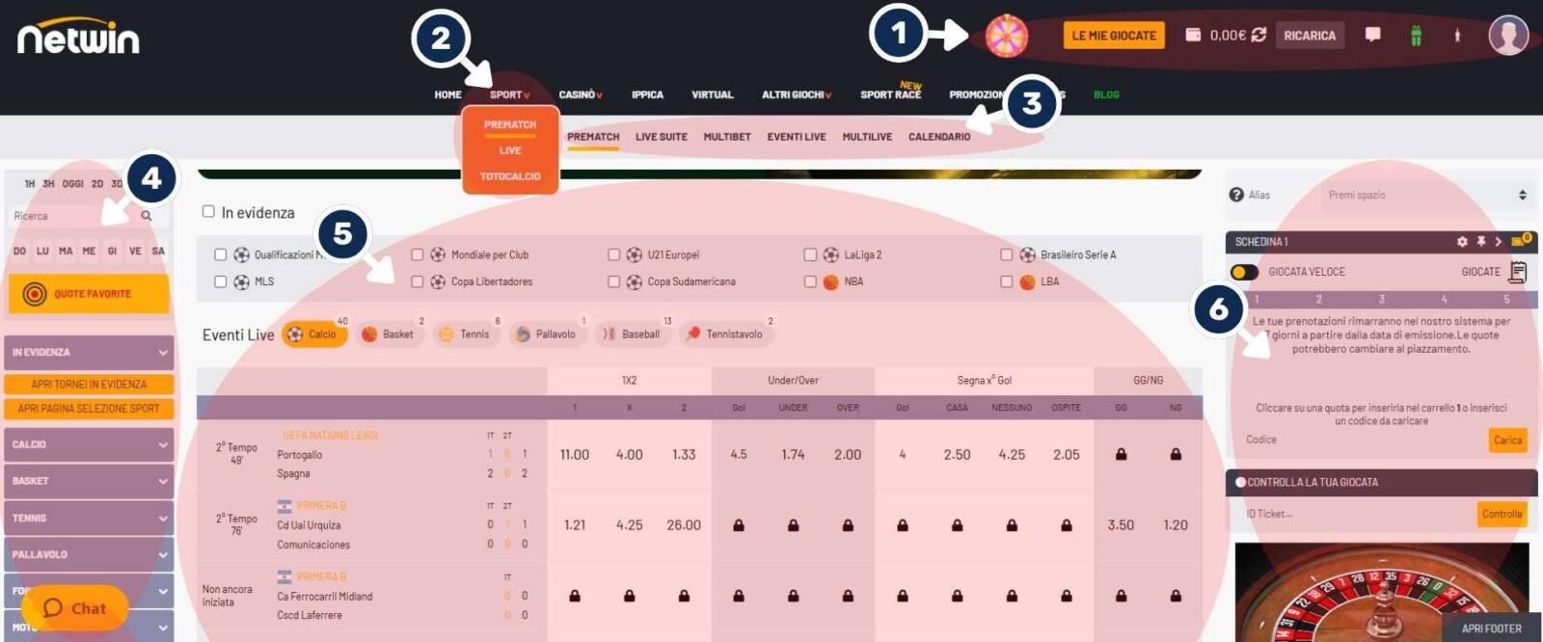This screenshot has height=642, width=1543.
Task: Refresh the balance with the sync icon
Action: (x=1259, y=35)
